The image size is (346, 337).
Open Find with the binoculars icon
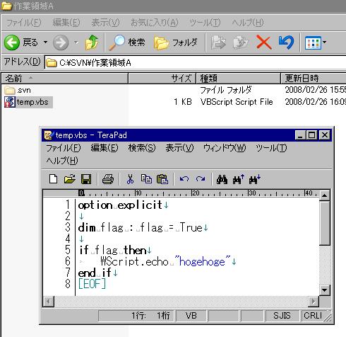(x=222, y=179)
